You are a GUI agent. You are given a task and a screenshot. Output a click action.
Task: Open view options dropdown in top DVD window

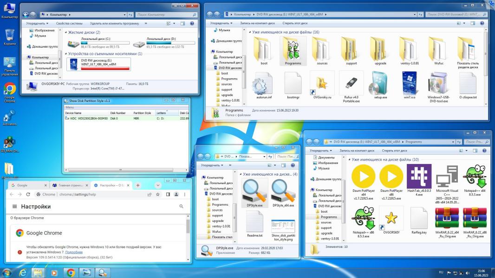pos(464,23)
